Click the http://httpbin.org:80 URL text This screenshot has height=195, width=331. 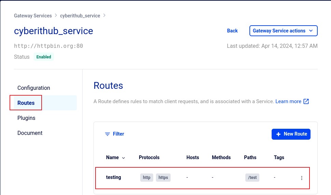pos(48,46)
